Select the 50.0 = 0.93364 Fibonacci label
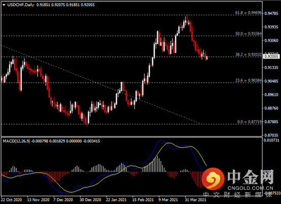 249,33
